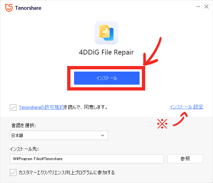The image size is (213, 183).
Task: Click the インストール先 label
Action: click(x=24, y=149)
